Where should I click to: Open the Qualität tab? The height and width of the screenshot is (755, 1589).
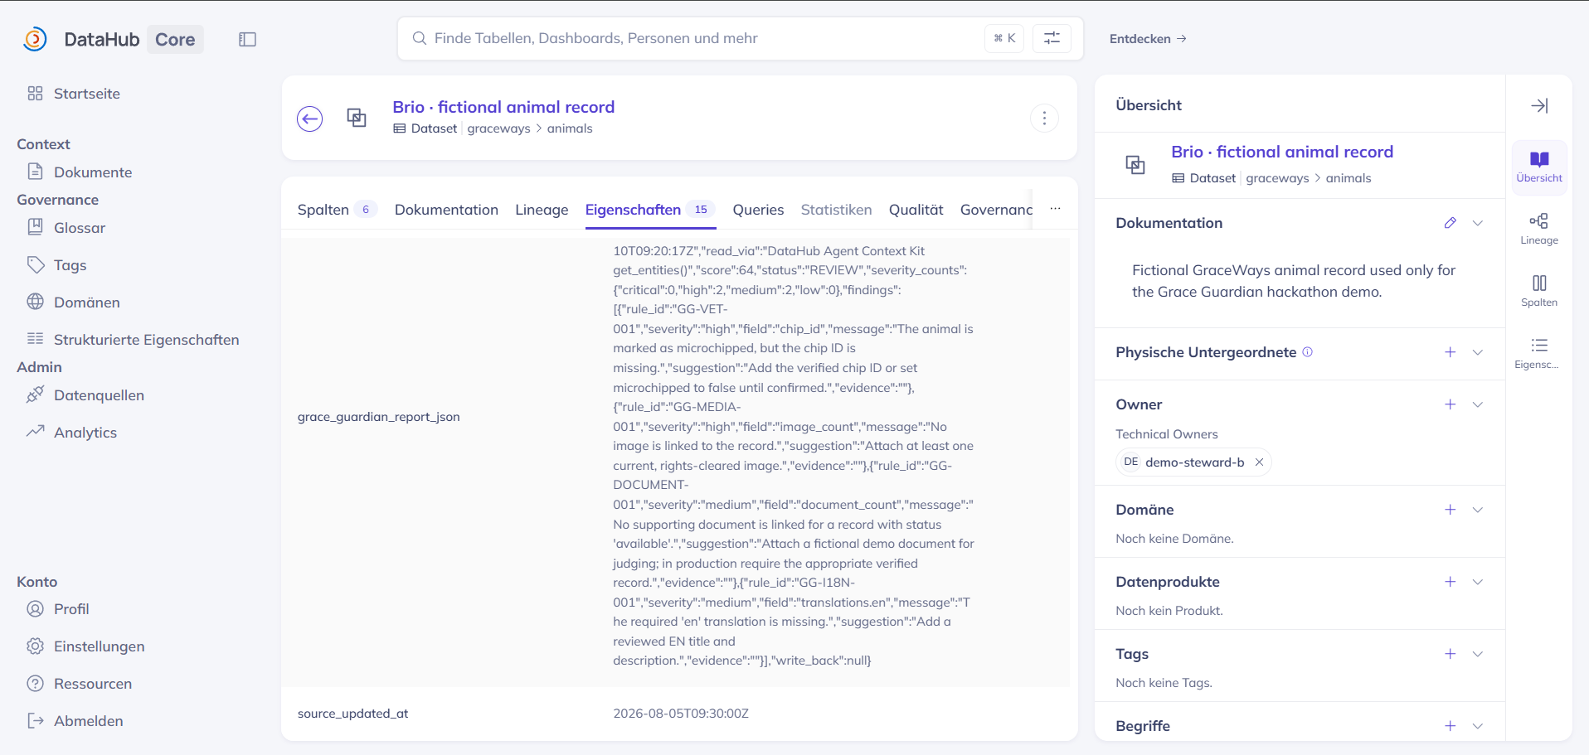click(x=916, y=210)
